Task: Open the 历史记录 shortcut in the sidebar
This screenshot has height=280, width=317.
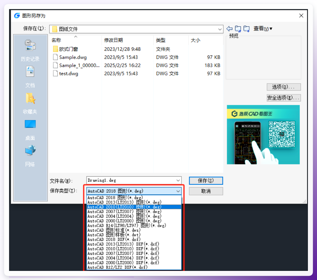Action: coord(30,50)
